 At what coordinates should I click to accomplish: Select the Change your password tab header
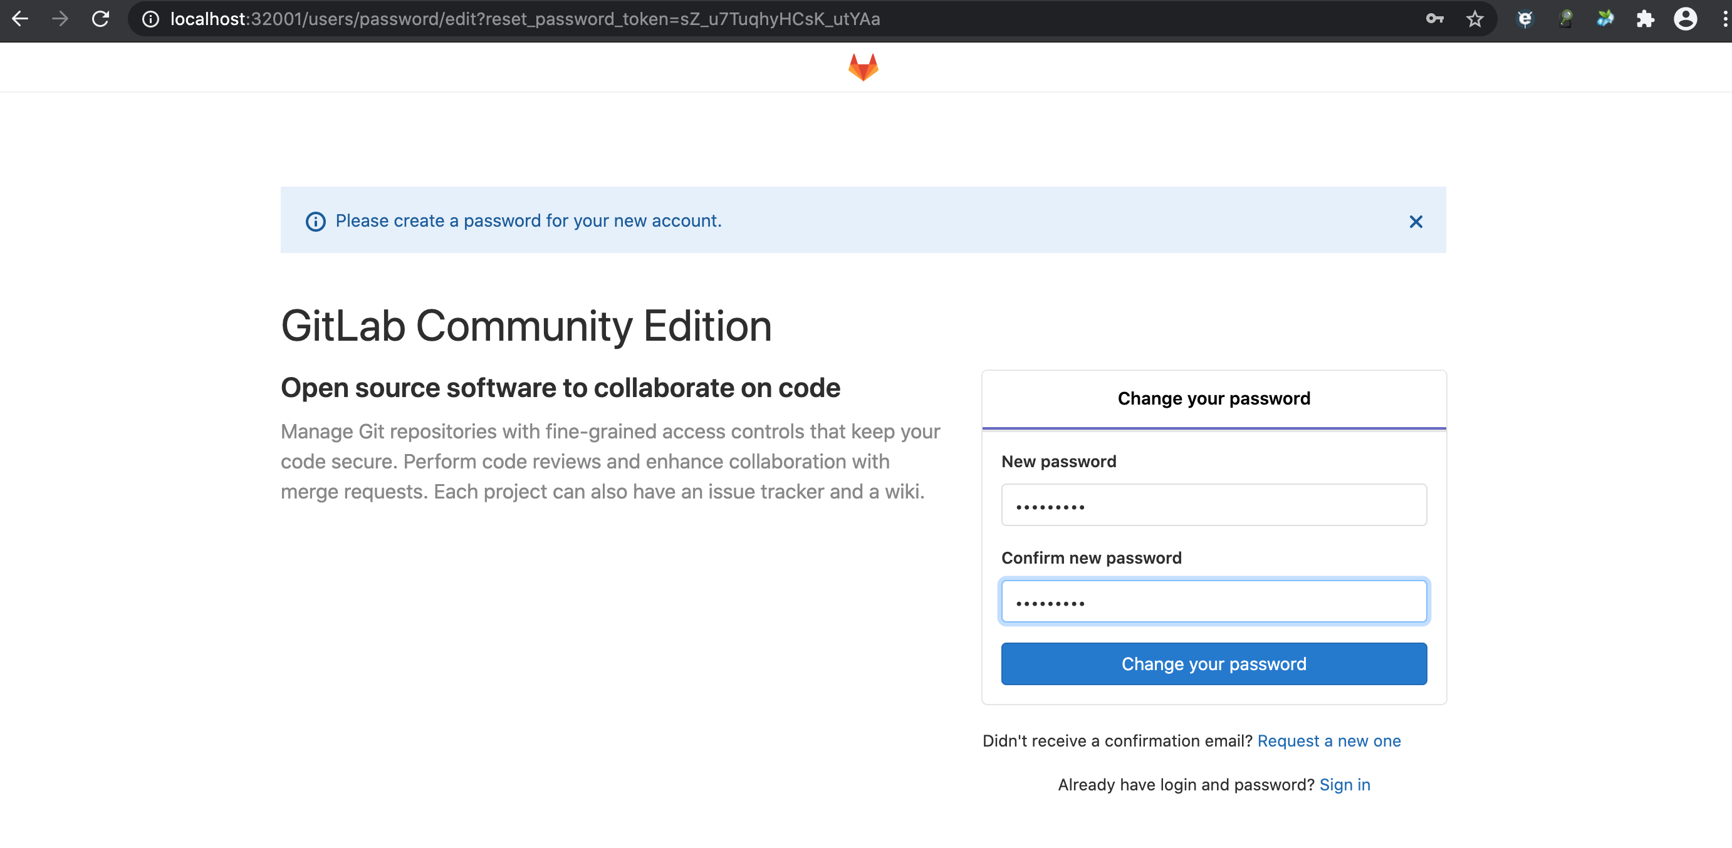(x=1214, y=398)
